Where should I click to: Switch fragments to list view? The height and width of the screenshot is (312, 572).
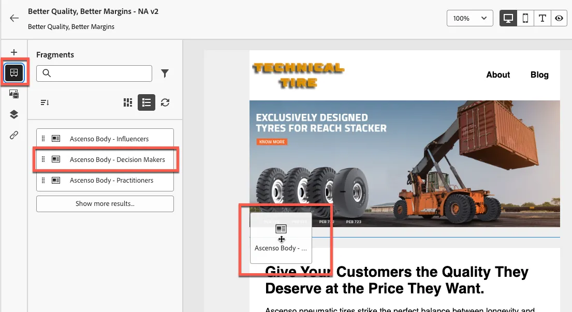click(x=146, y=102)
